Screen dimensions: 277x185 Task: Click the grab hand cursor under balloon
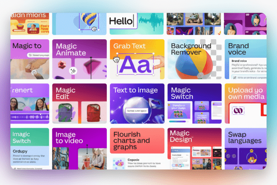click(94, 29)
